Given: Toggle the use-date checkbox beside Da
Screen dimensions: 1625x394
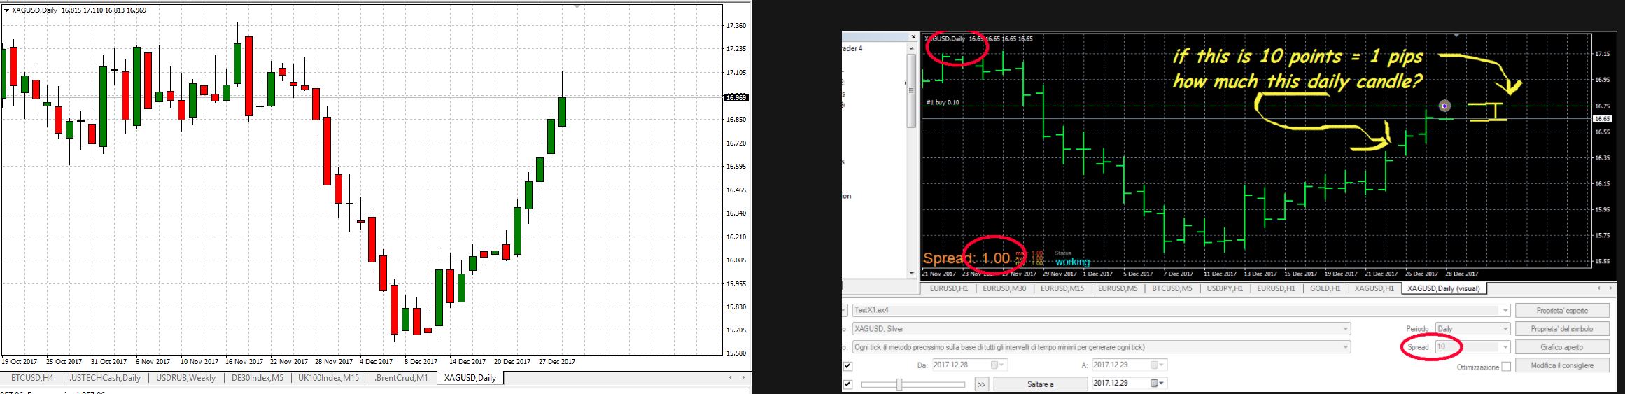Looking at the screenshot, I should tap(847, 365).
